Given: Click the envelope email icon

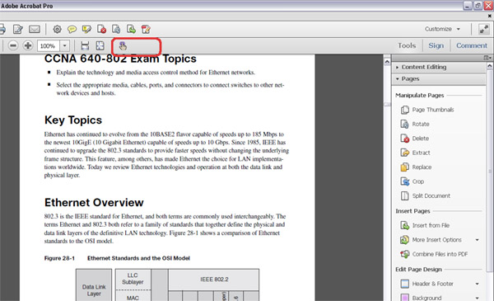Looking at the screenshot, I should 35,30.
